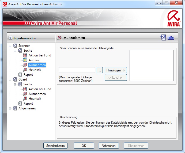
Task: Open the Archive settings page
Action: coord(34,60)
